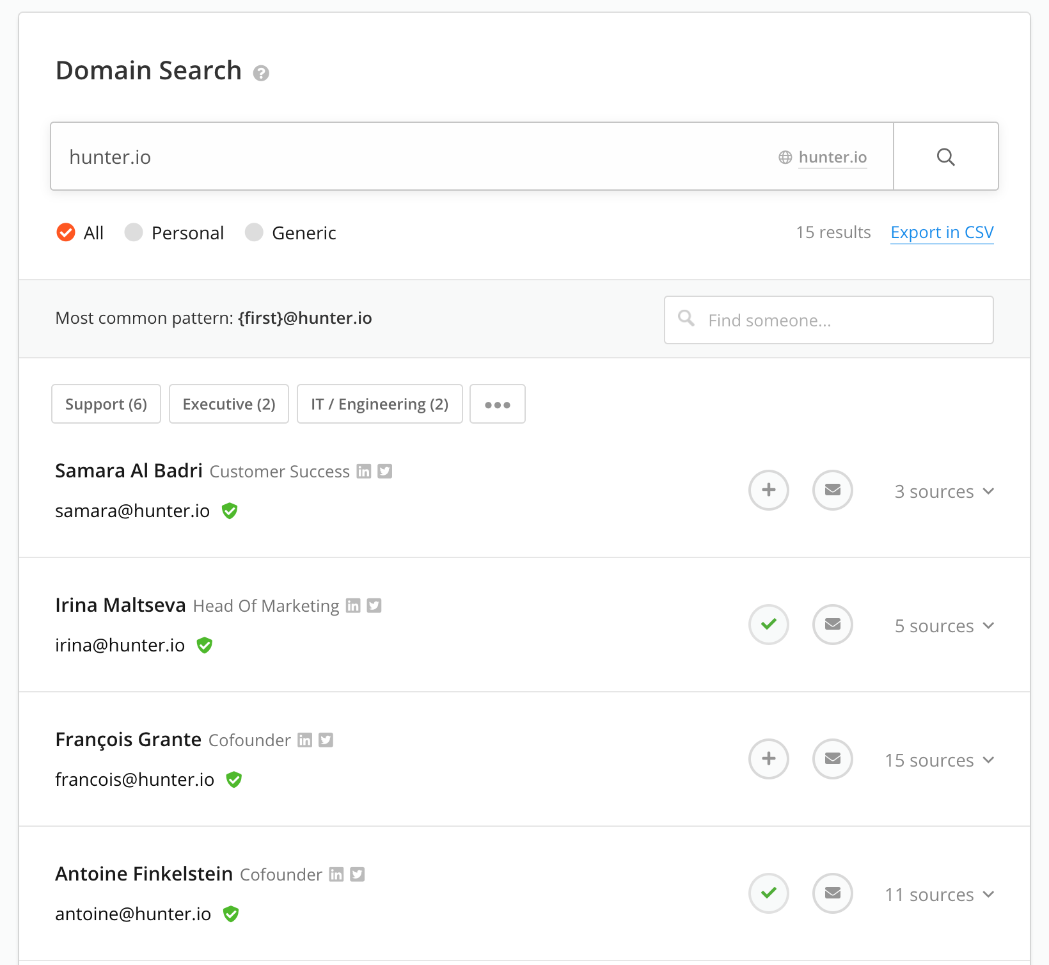Open François Grante's LinkedIn icon
Viewport: 1049px width, 965px height.
click(x=305, y=740)
